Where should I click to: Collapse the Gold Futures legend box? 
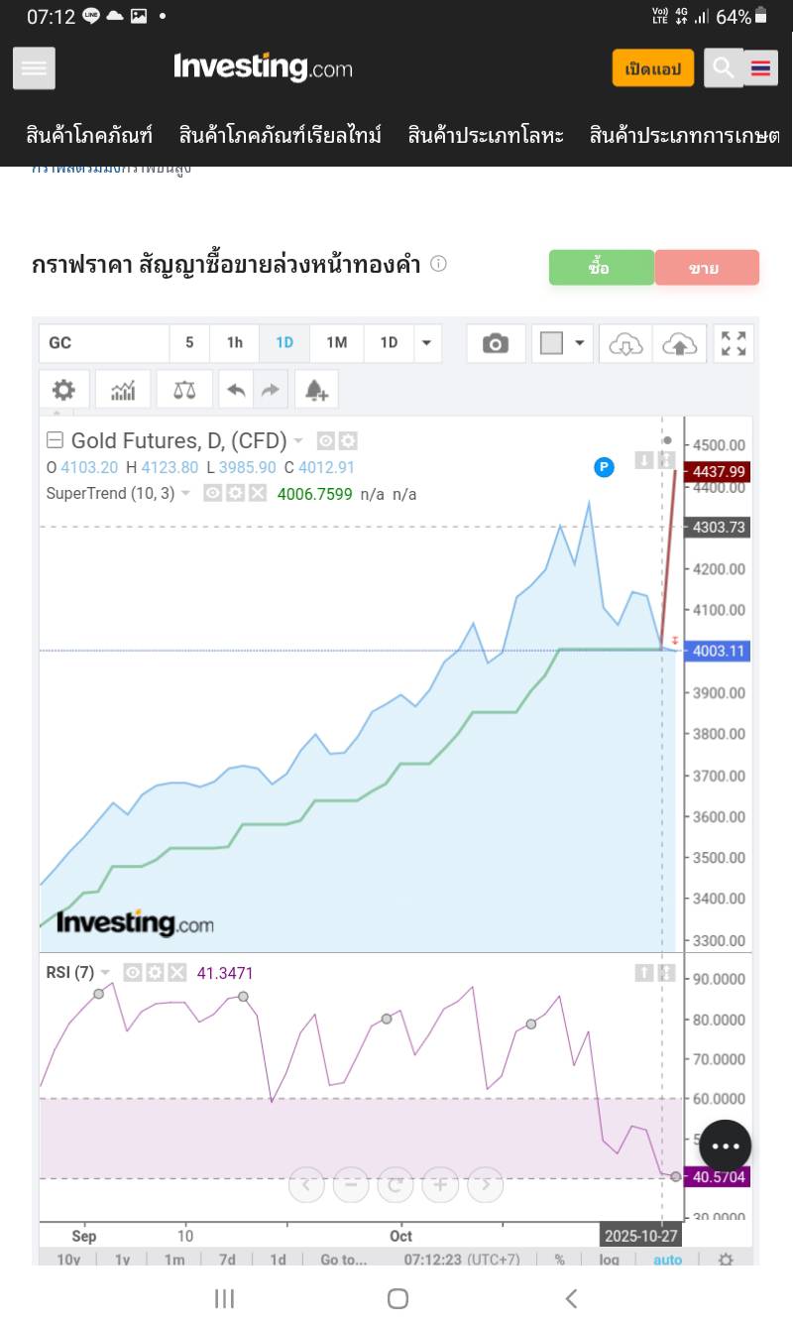tap(56, 440)
